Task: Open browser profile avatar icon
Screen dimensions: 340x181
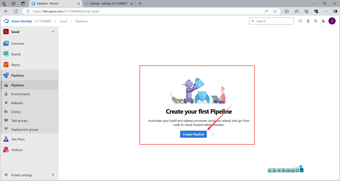Action: pos(5,3)
